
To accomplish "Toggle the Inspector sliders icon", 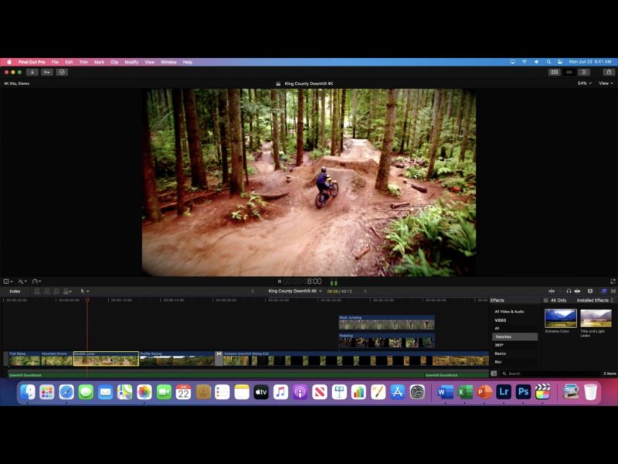I will 584,72.
